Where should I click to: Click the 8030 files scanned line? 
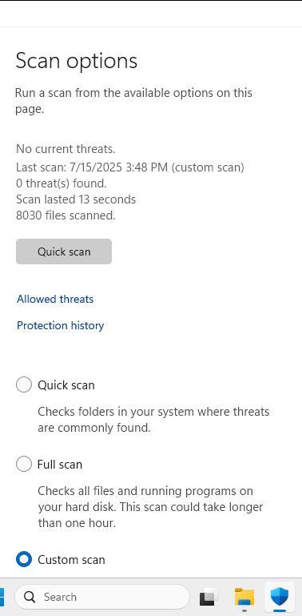(x=66, y=215)
